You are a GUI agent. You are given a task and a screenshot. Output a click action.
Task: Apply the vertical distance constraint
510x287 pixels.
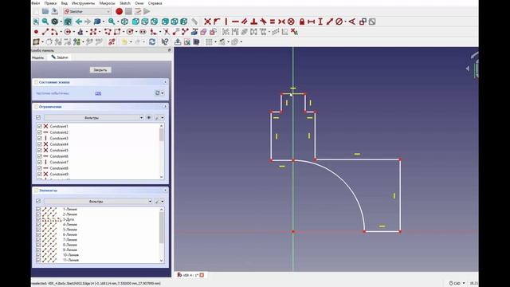click(320, 22)
